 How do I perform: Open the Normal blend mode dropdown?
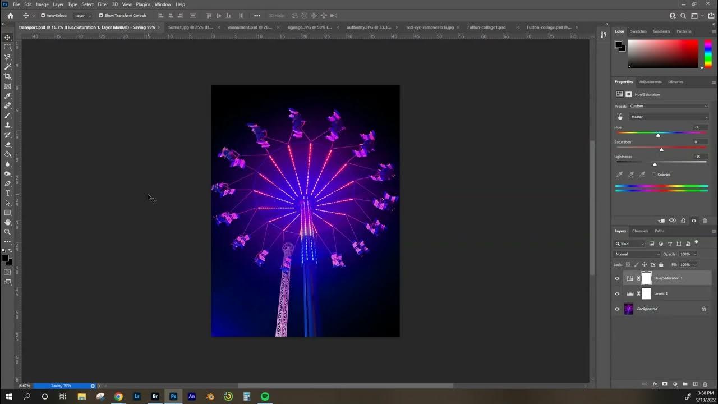637,254
